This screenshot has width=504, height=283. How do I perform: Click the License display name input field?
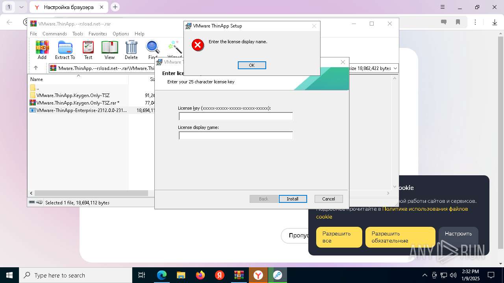point(236,136)
